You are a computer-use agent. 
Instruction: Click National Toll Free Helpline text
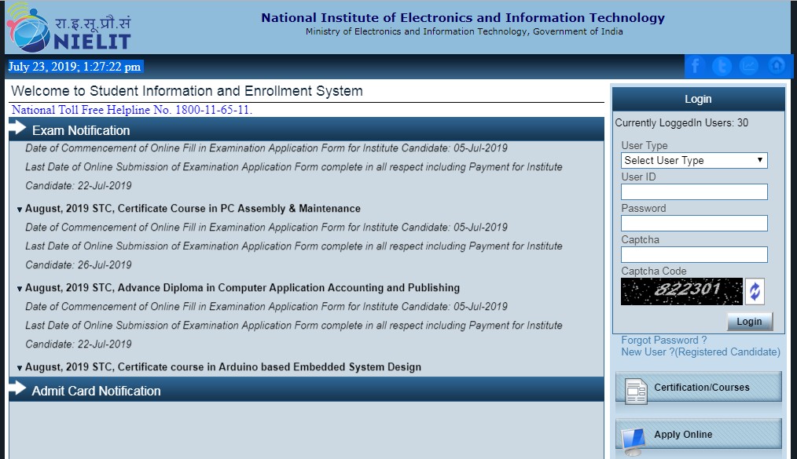click(x=131, y=110)
